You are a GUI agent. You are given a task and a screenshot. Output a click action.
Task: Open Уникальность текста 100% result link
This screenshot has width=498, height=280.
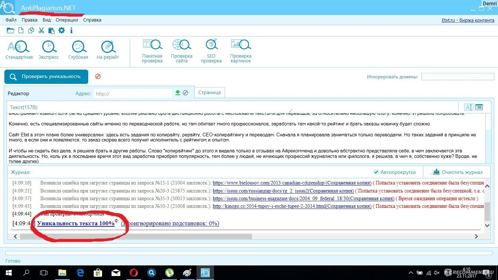tap(76, 223)
